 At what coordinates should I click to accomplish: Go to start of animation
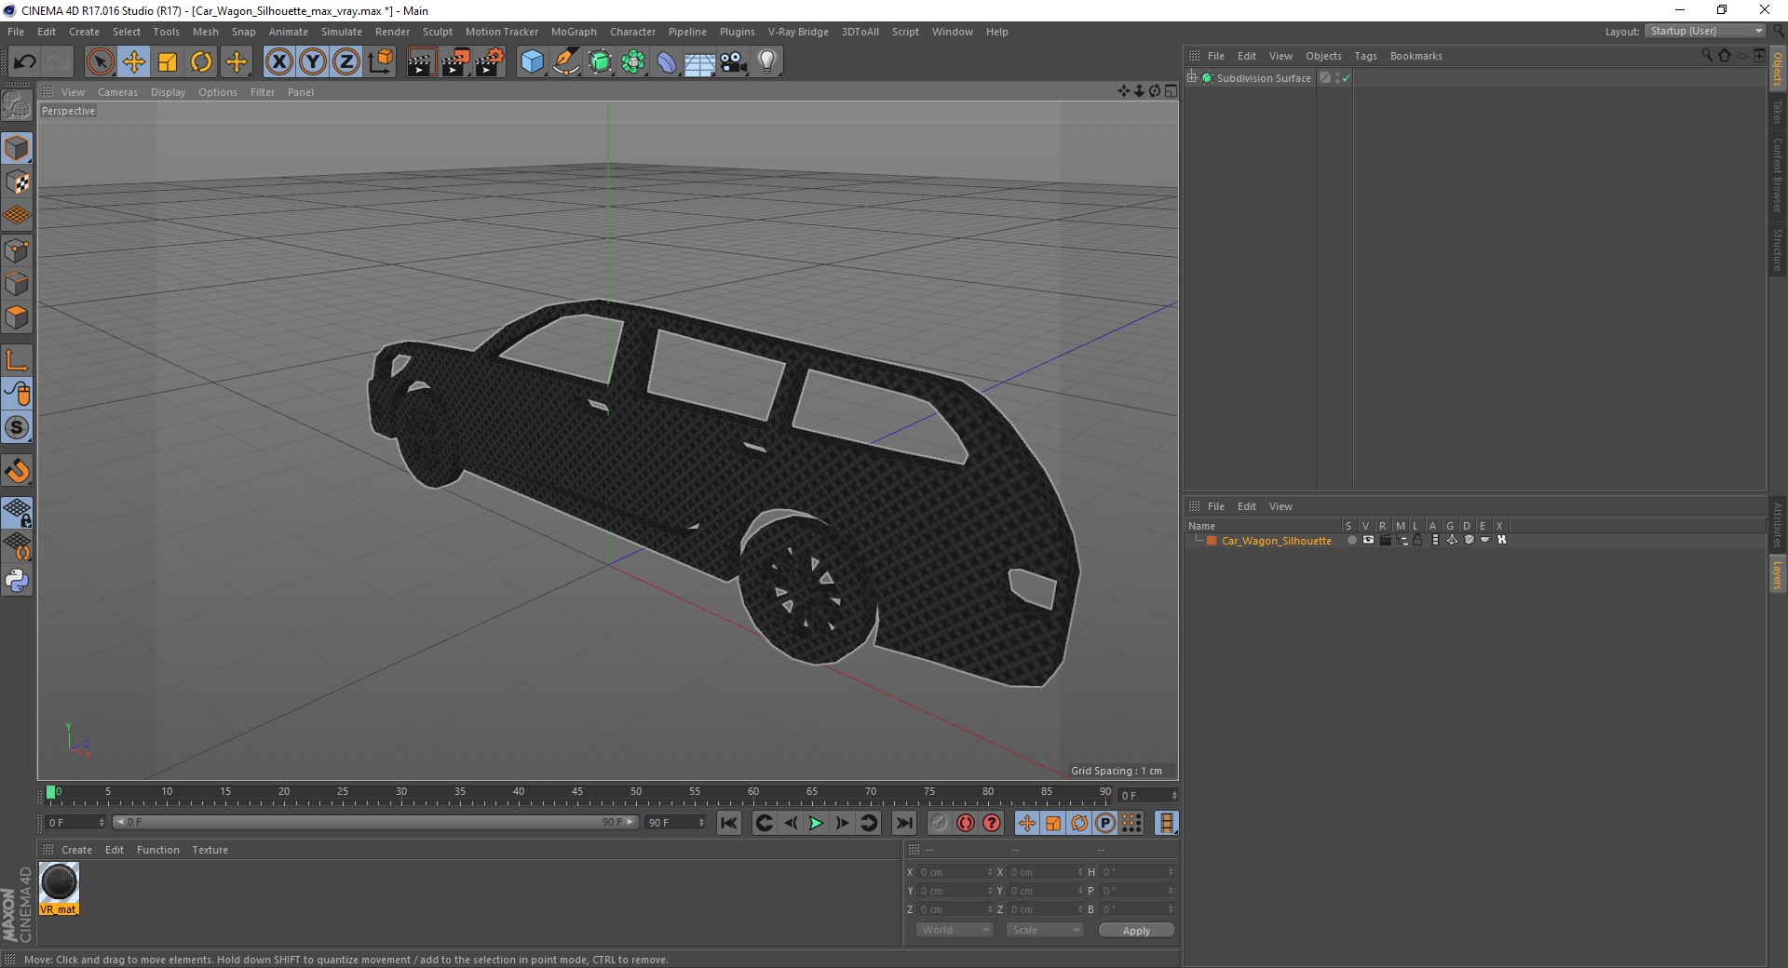click(729, 823)
